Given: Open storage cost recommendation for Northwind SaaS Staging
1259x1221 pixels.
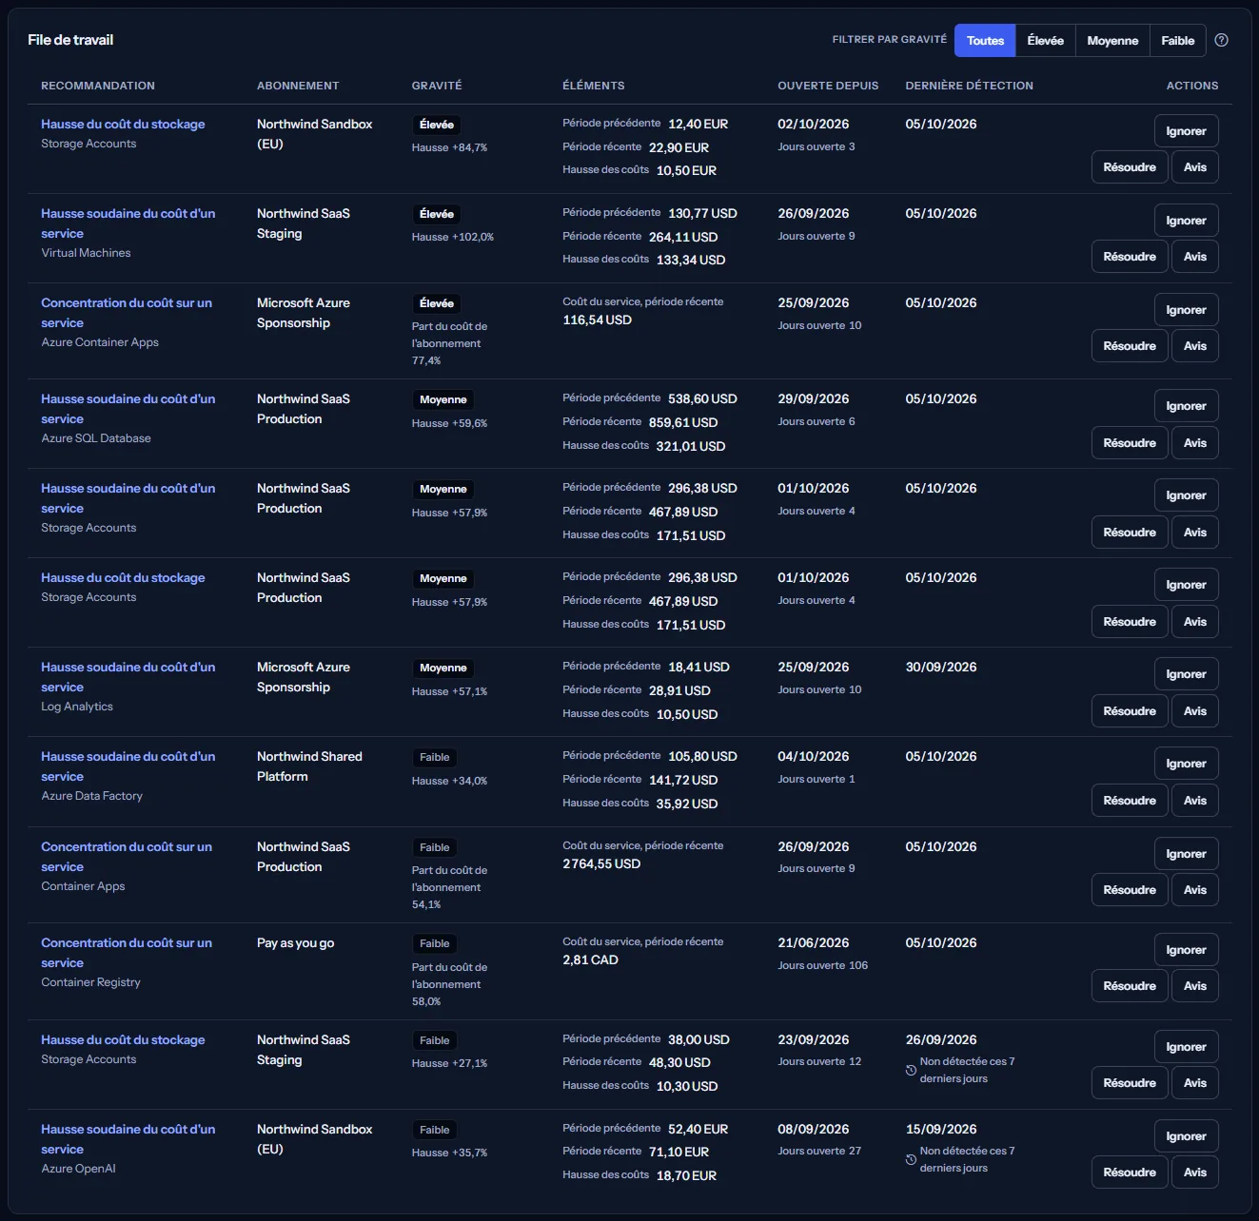Looking at the screenshot, I should coord(123,1039).
